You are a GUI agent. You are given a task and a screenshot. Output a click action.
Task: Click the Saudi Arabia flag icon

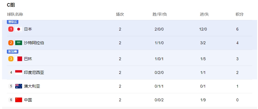(x=19, y=43)
